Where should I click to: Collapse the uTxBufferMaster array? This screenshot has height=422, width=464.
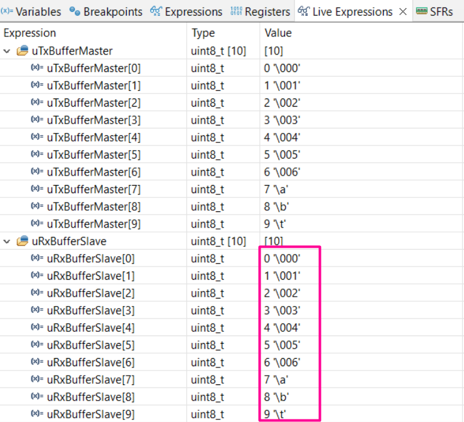(x=7, y=51)
